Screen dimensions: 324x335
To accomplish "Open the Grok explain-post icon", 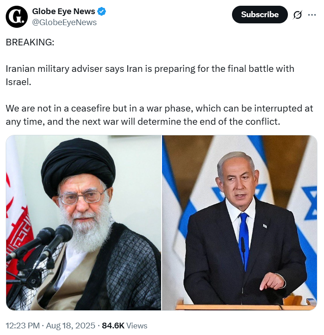I will pyautogui.click(x=297, y=15).
